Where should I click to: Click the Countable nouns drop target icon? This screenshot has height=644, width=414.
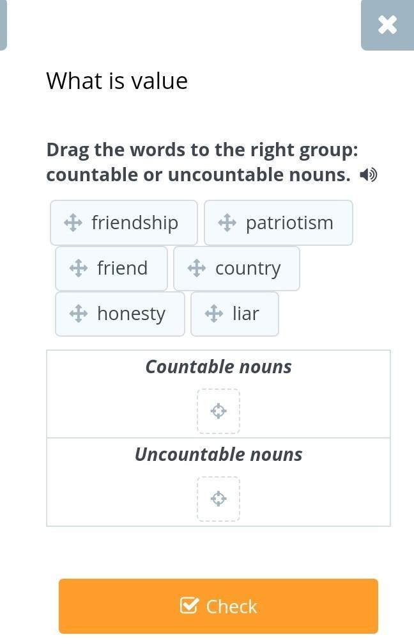click(x=218, y=411)
